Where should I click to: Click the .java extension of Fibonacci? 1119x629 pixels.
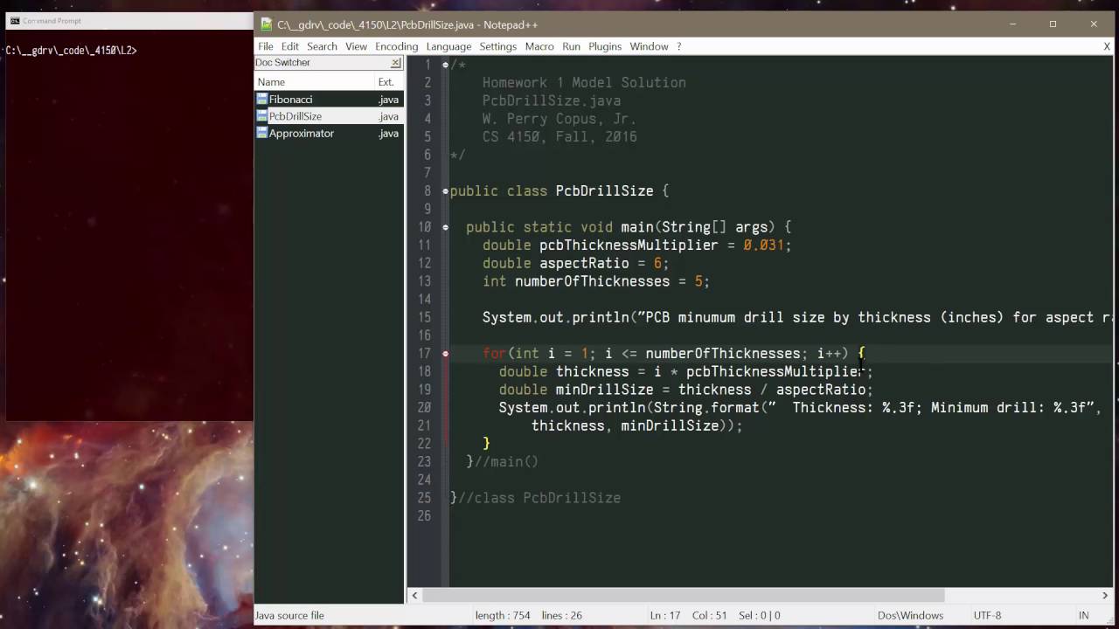coord(388,100)
